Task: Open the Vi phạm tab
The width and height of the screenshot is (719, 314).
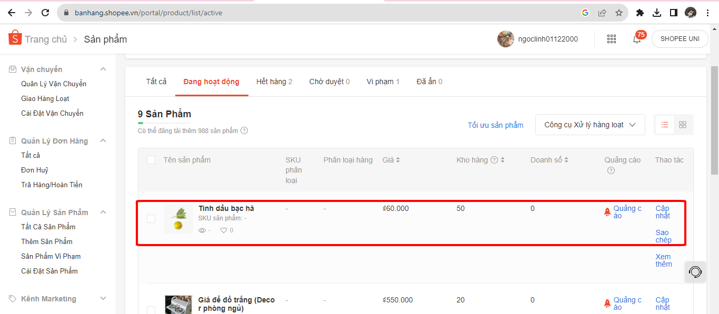Action: click(x=383, y=82)
